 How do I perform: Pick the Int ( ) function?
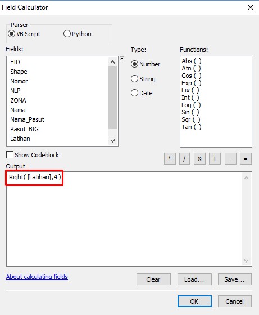click(x=190, y=97)
